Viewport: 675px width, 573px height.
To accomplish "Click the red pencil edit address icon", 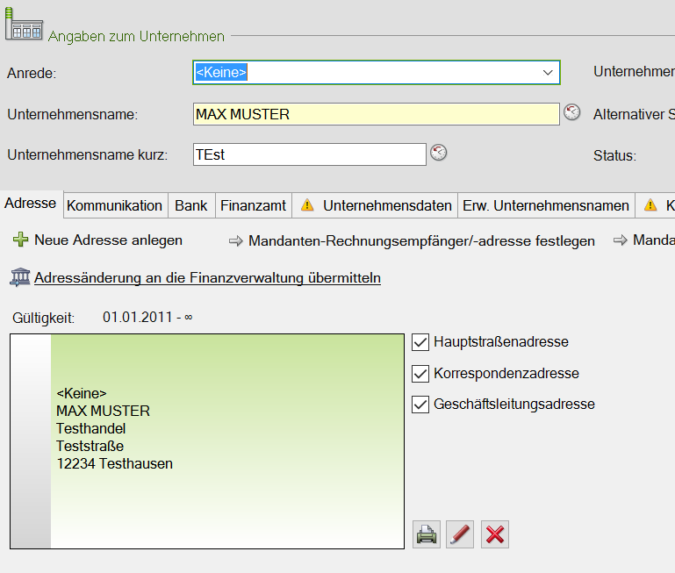I will coord(460,534).
